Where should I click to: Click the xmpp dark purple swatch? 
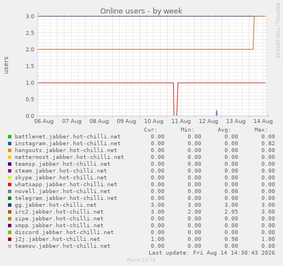[x=10, y=226]
